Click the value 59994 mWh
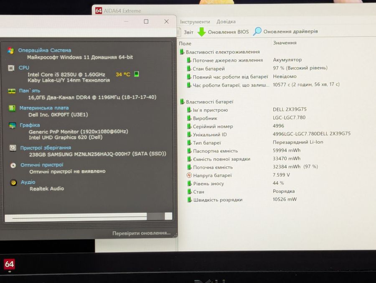 point(287,150)
